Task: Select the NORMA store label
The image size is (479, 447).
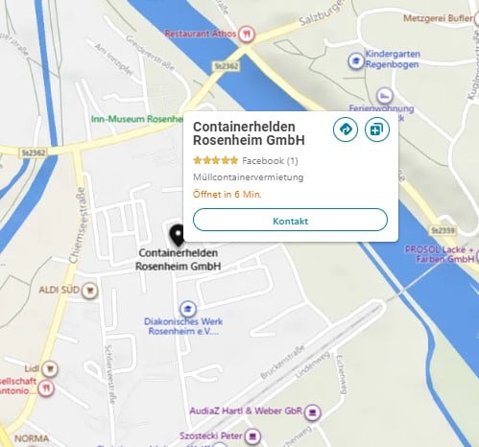Action: pyautogui.click(x=32, y=438)
